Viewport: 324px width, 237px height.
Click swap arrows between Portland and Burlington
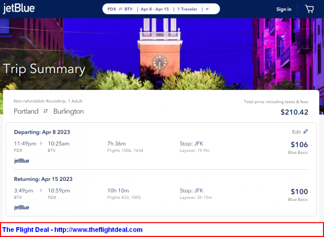tap(45, 111)
